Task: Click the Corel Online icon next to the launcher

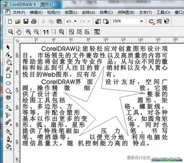Action: pyautogui.click(x=159, y=21)
